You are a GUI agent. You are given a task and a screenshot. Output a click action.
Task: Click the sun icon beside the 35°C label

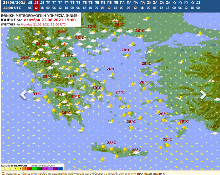[56, 76]
